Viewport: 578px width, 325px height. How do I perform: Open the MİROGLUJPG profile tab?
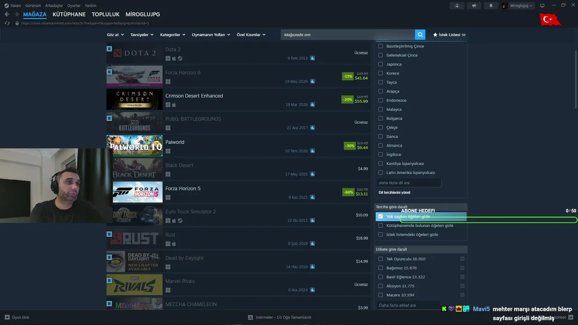pos(143,14)
